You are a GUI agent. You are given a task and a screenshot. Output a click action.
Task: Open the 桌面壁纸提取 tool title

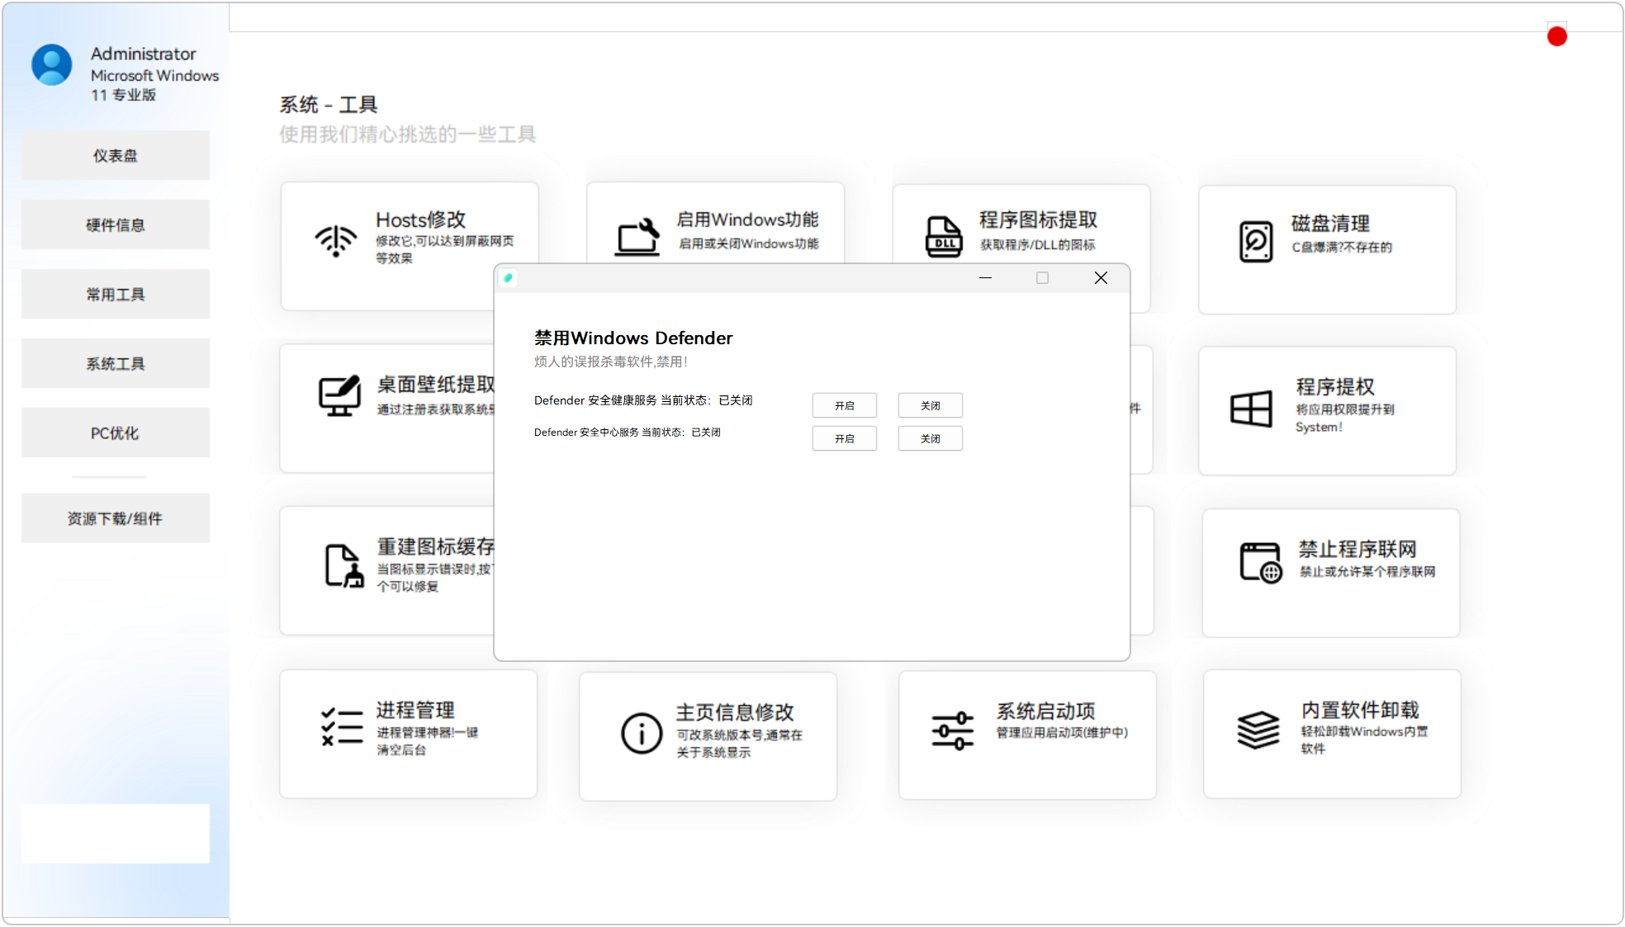click(x=436, y=384)
